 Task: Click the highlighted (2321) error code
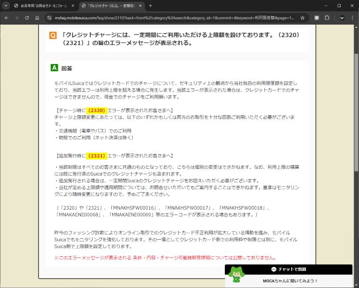(x=96, y=156)
